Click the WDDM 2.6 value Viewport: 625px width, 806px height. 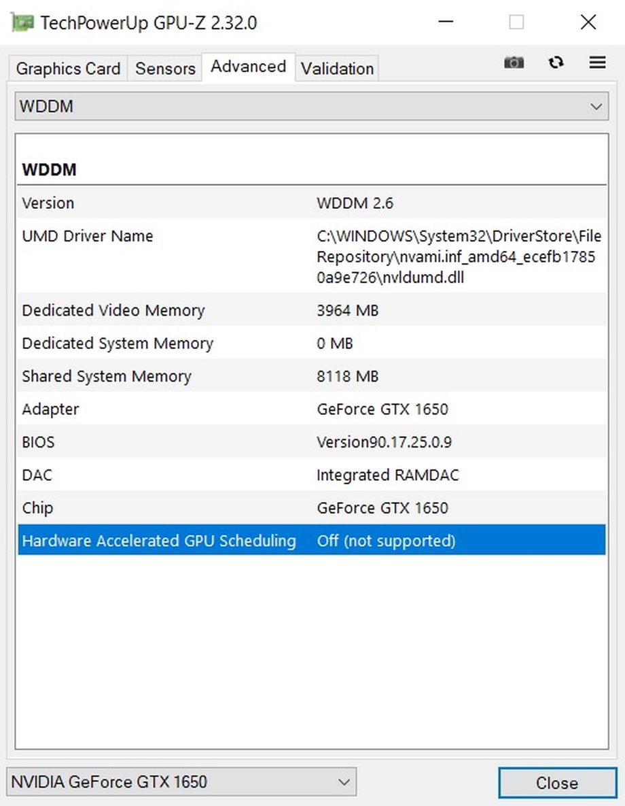(x=355, y=203)
